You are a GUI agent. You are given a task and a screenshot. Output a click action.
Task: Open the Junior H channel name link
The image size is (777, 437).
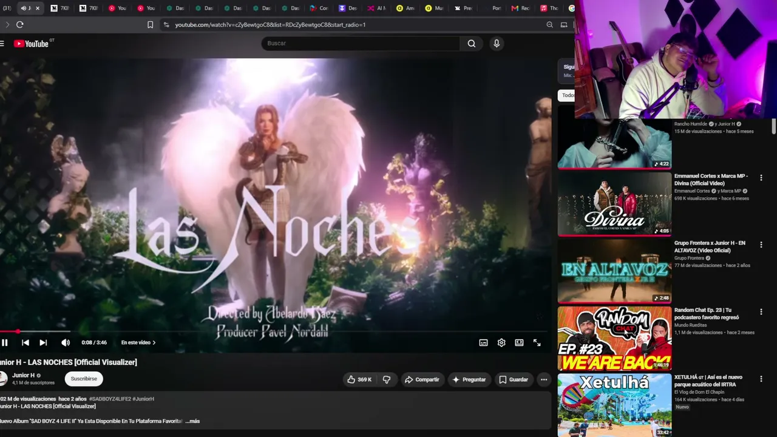pos(24,375)
